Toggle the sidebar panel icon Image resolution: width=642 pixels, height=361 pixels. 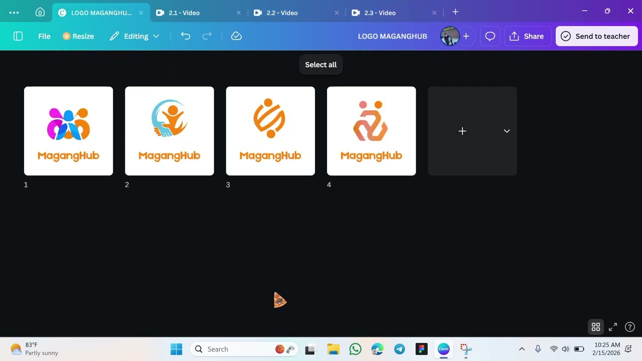tap(18, 36)
